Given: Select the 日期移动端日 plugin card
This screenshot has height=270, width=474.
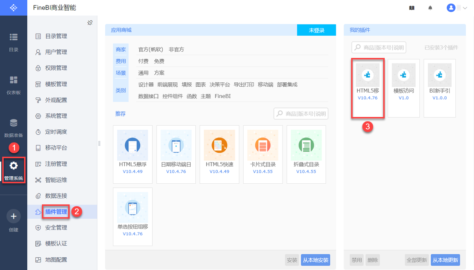Looking at the screenshot, I should coord(176,154).
